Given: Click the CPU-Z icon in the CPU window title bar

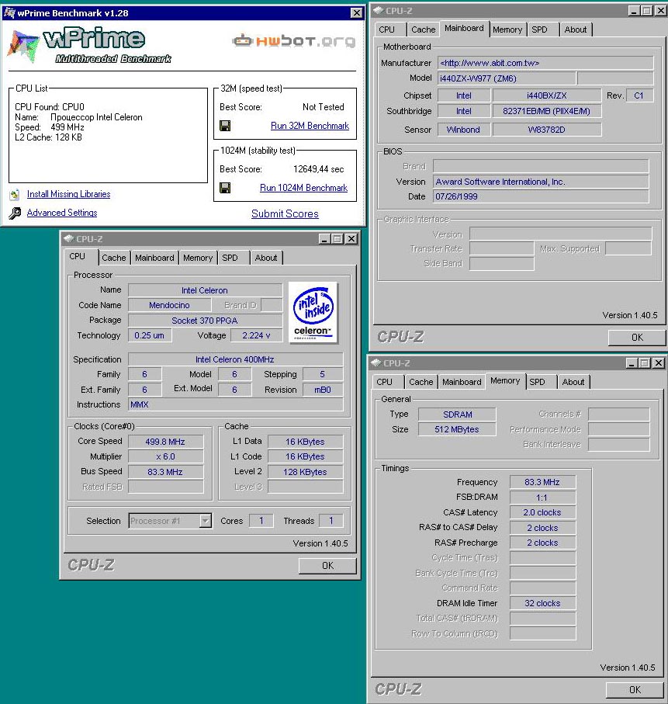Looking at the screenshot, I should [68, 238].
